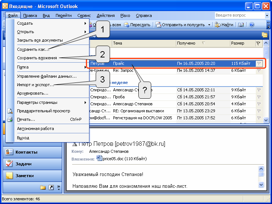Open the Plaxo menu
272x204 pixels.
click(x=125, y=15)
